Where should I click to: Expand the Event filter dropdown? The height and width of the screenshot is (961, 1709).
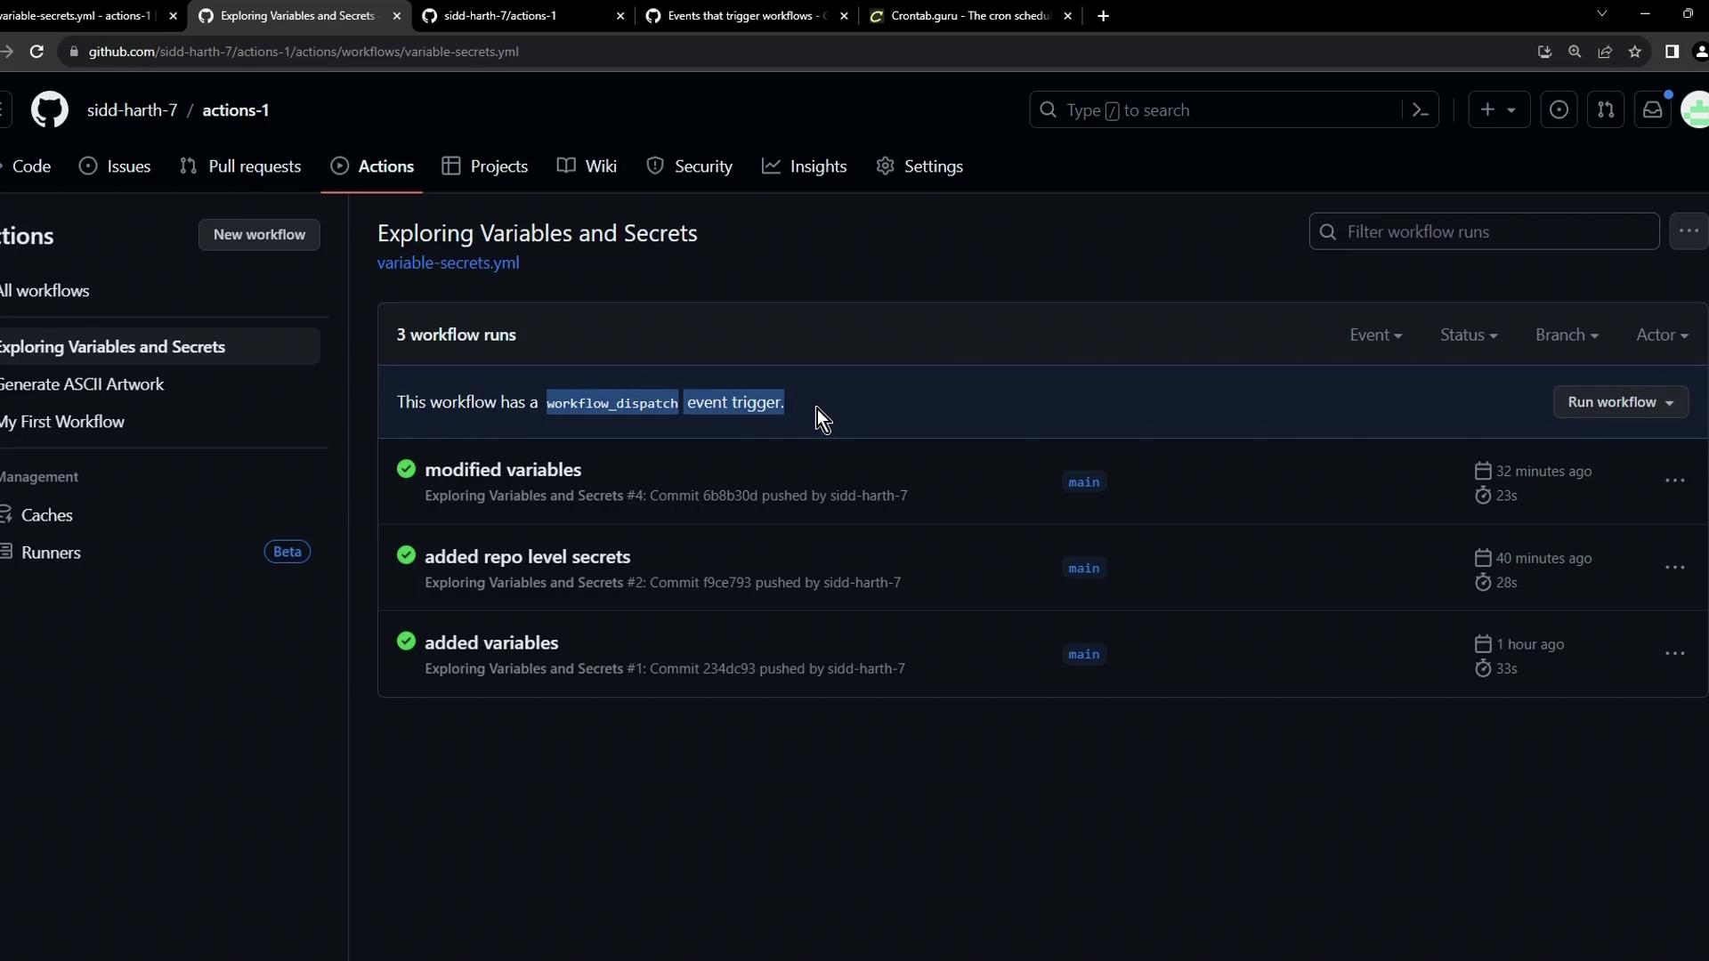point(1375,335)
